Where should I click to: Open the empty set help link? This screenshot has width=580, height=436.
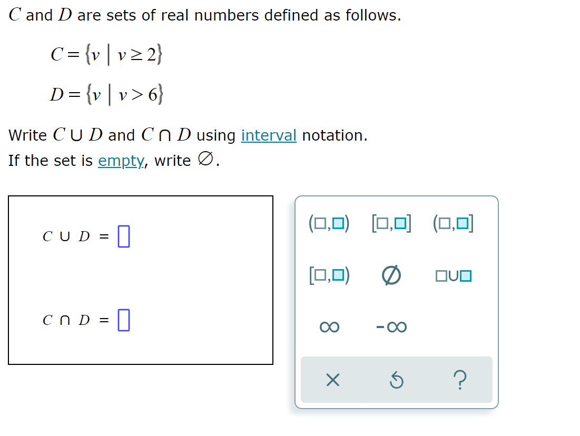(121, 161)
